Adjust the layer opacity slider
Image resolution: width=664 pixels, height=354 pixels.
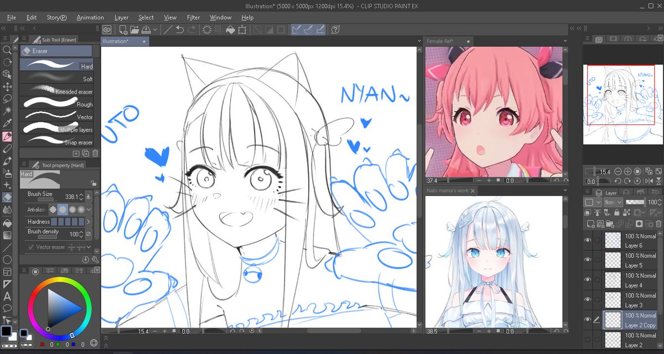click(x=635, y=202)
